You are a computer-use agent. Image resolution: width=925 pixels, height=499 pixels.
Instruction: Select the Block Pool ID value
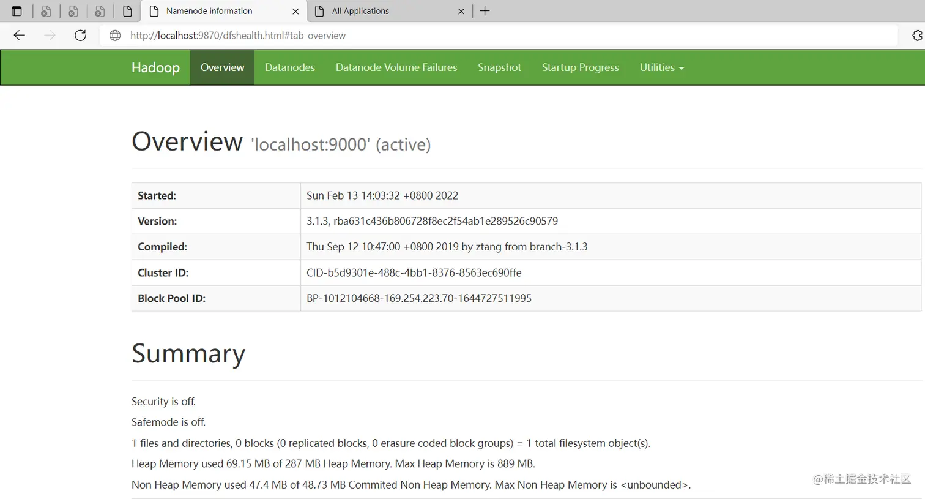pyautogui.click(x=419, y=299)
